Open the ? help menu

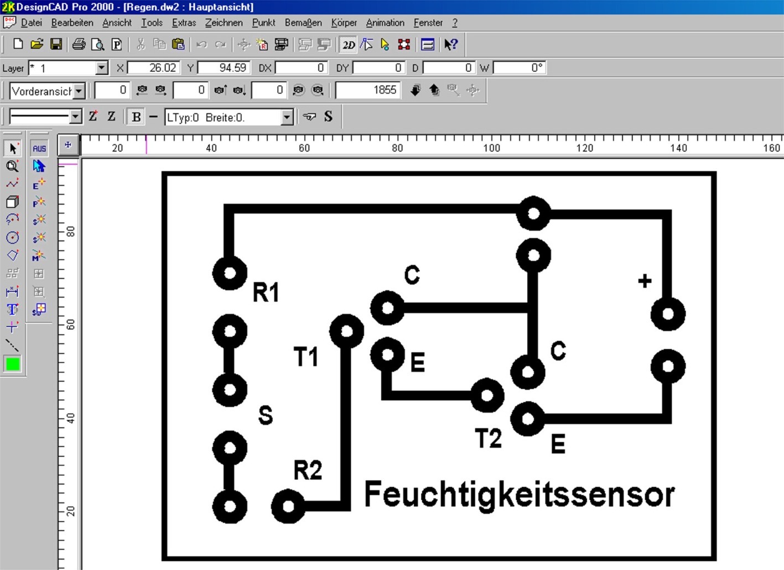pos(455,23)
